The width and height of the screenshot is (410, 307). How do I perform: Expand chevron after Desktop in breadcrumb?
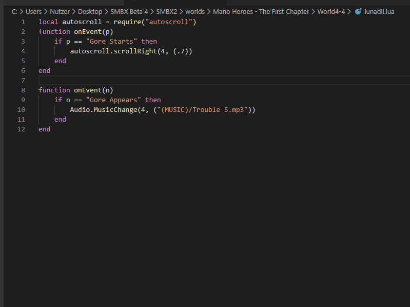[x=106, y=11]
